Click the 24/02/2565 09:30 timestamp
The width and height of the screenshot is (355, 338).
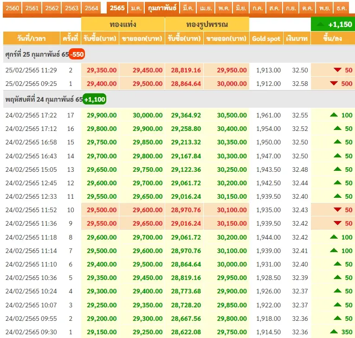31,332
